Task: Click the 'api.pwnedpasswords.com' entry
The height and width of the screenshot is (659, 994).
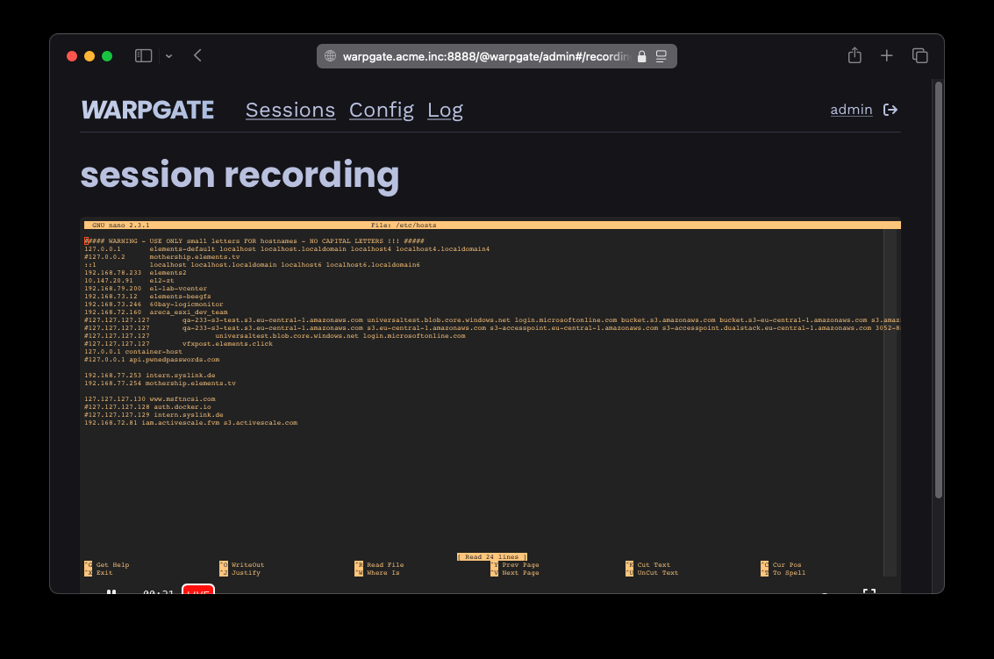Action: tap(175, 360)
